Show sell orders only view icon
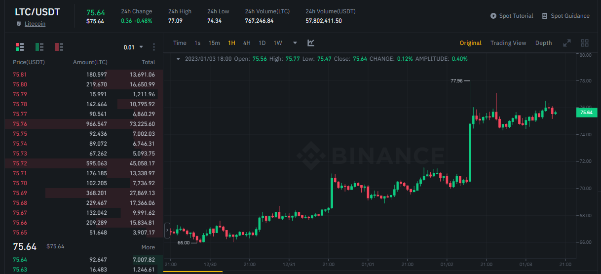The image size is (601, 274). 59,47
